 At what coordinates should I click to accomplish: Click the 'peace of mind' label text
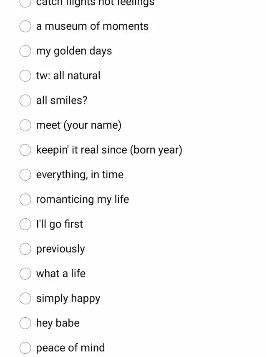pos(71,348)
